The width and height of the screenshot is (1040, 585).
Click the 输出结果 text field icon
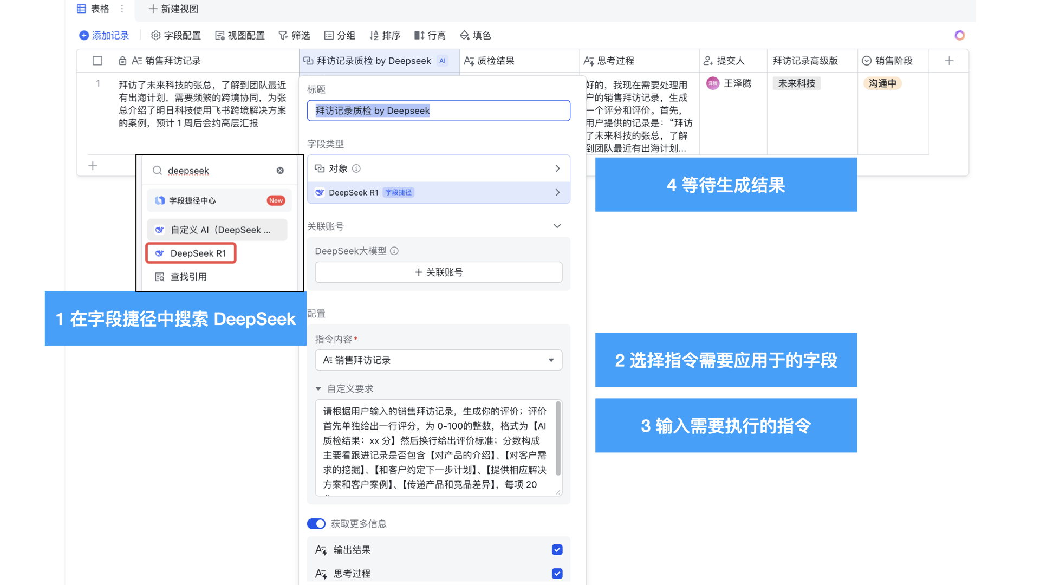pos(321,550)
